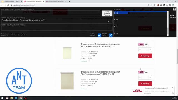Open product title 70x175см бежевая

(x=100, y=73)
